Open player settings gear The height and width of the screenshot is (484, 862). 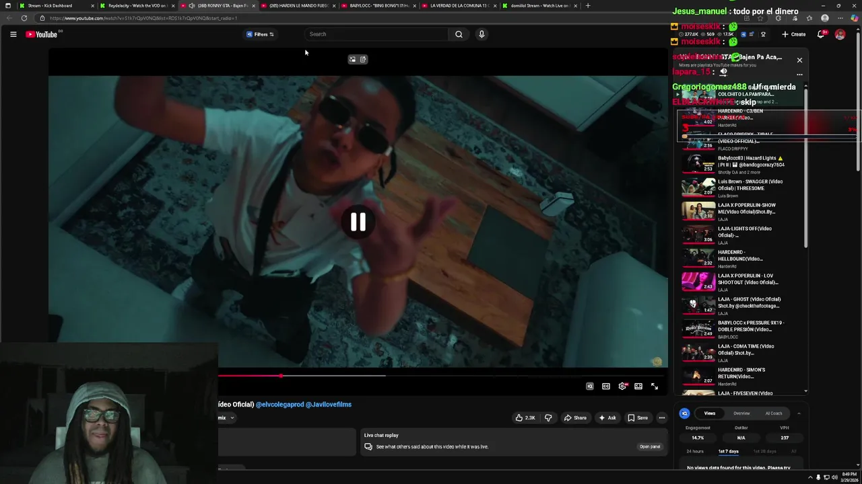pyautogui.click(x=622, y=387)
